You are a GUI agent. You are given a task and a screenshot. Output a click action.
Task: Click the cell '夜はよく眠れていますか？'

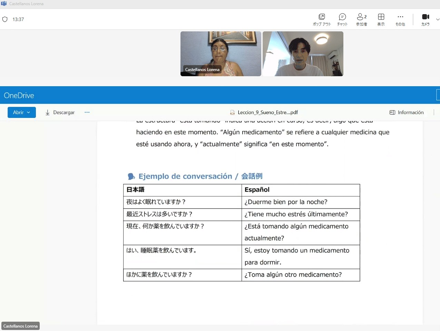[183, 202]
